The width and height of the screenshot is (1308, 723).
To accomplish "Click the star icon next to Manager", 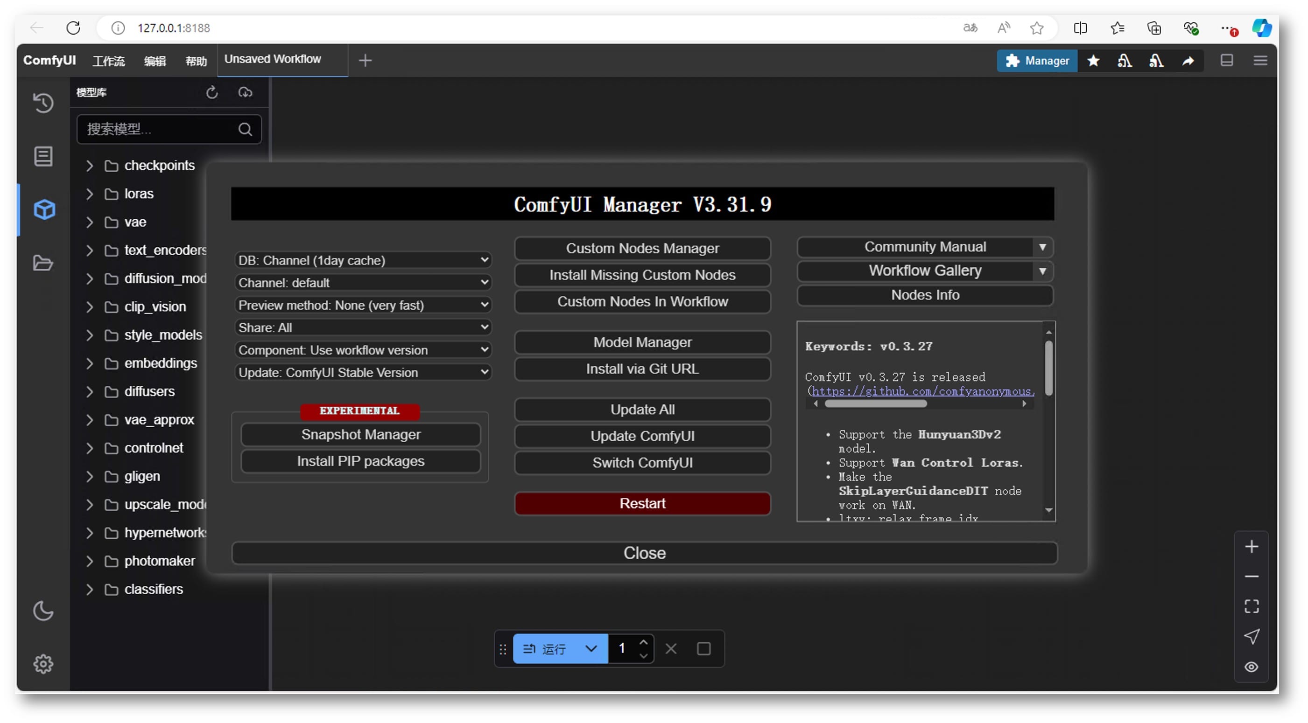I will click(x=1093, y=61).
